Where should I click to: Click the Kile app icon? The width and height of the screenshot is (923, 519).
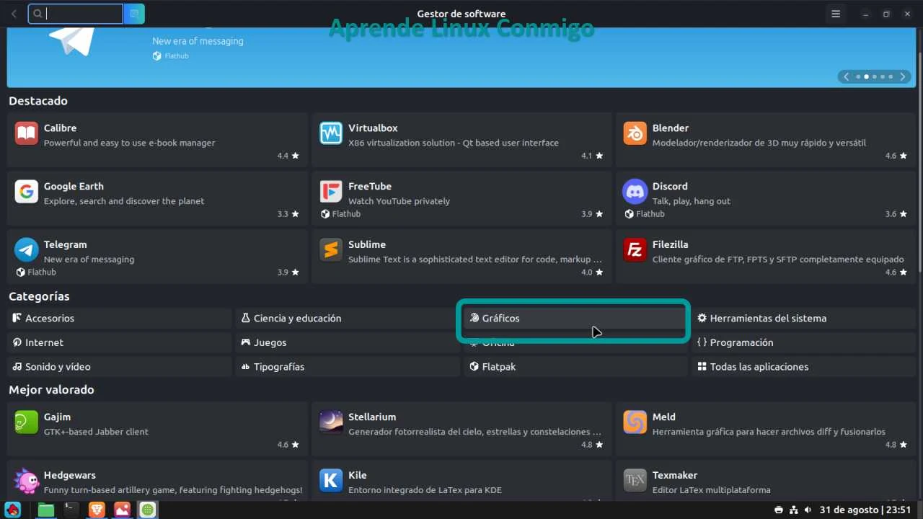331,481
